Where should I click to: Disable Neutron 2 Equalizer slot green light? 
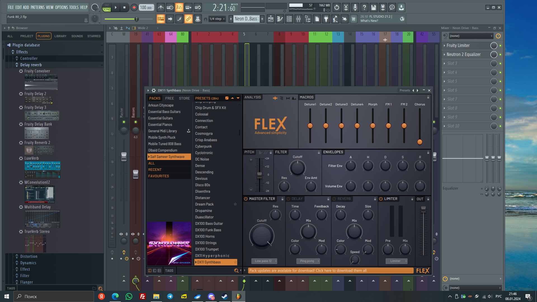[x=500, y=55]
